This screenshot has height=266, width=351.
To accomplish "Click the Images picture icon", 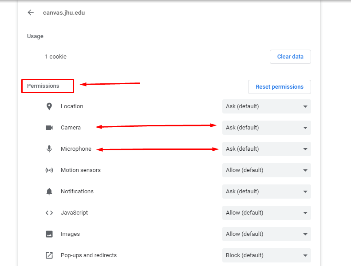I will 49,234.
